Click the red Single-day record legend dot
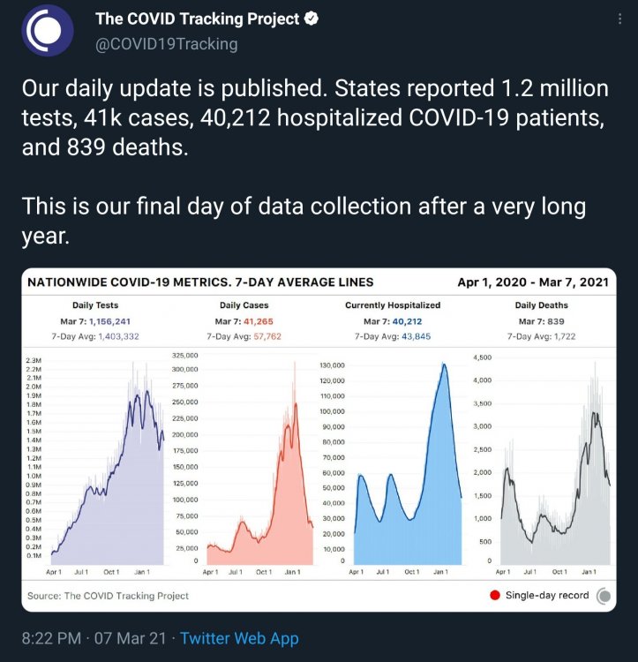The width and height of the screenshot is (638, 662). [495, 595]
